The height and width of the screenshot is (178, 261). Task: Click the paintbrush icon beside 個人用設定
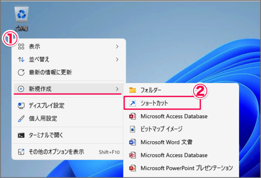[21, 119]
